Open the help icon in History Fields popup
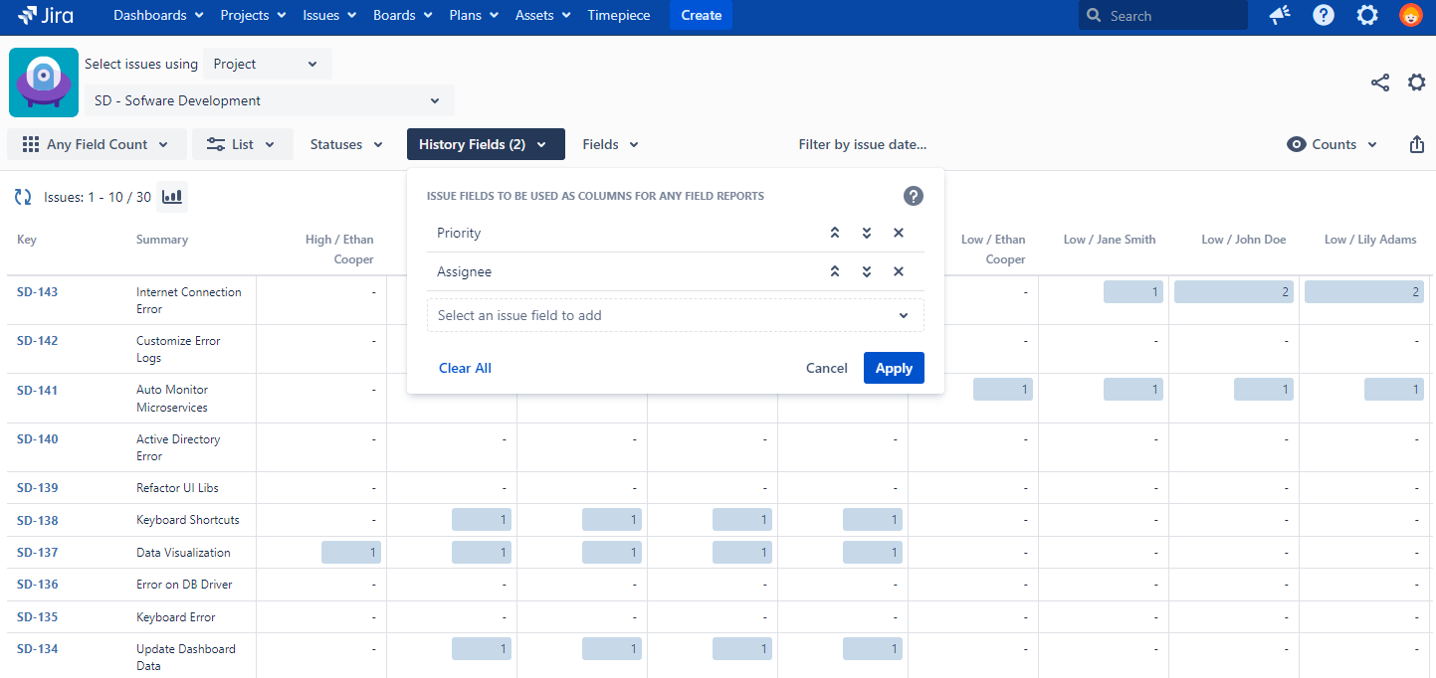1436x678 pixels. [913, 196]
